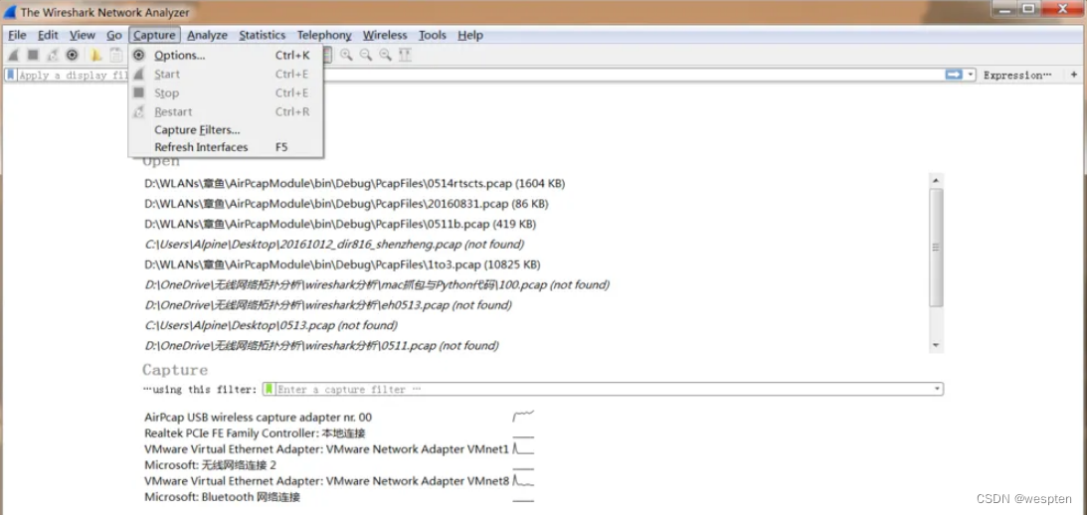Click the recent files scrollbar thumb
This screenshot has height=515, width=1087.
936,248
